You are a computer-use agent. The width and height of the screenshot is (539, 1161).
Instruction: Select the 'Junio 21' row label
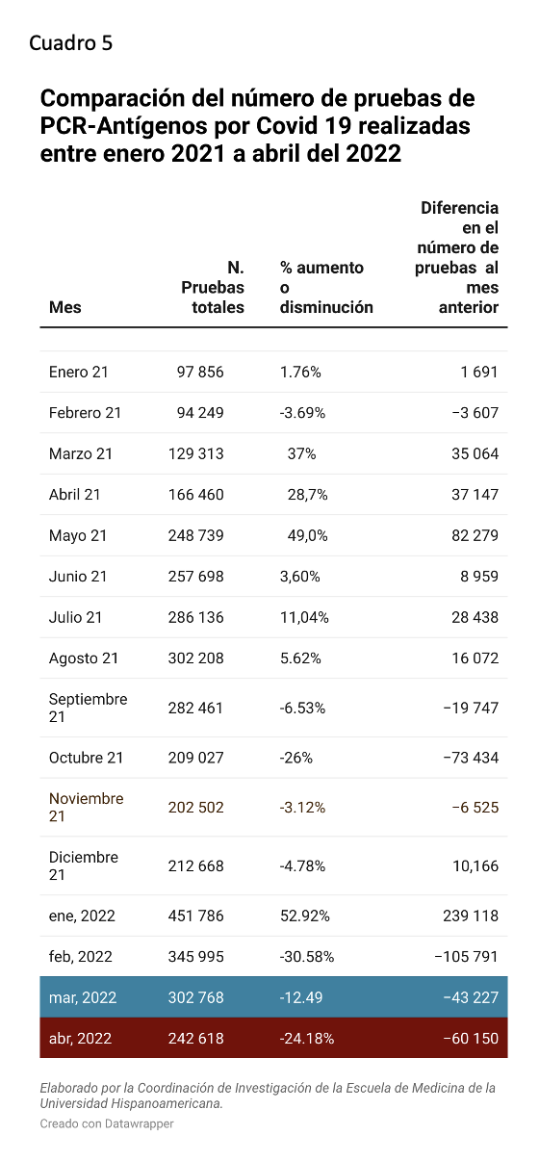[x=78, y=577]
